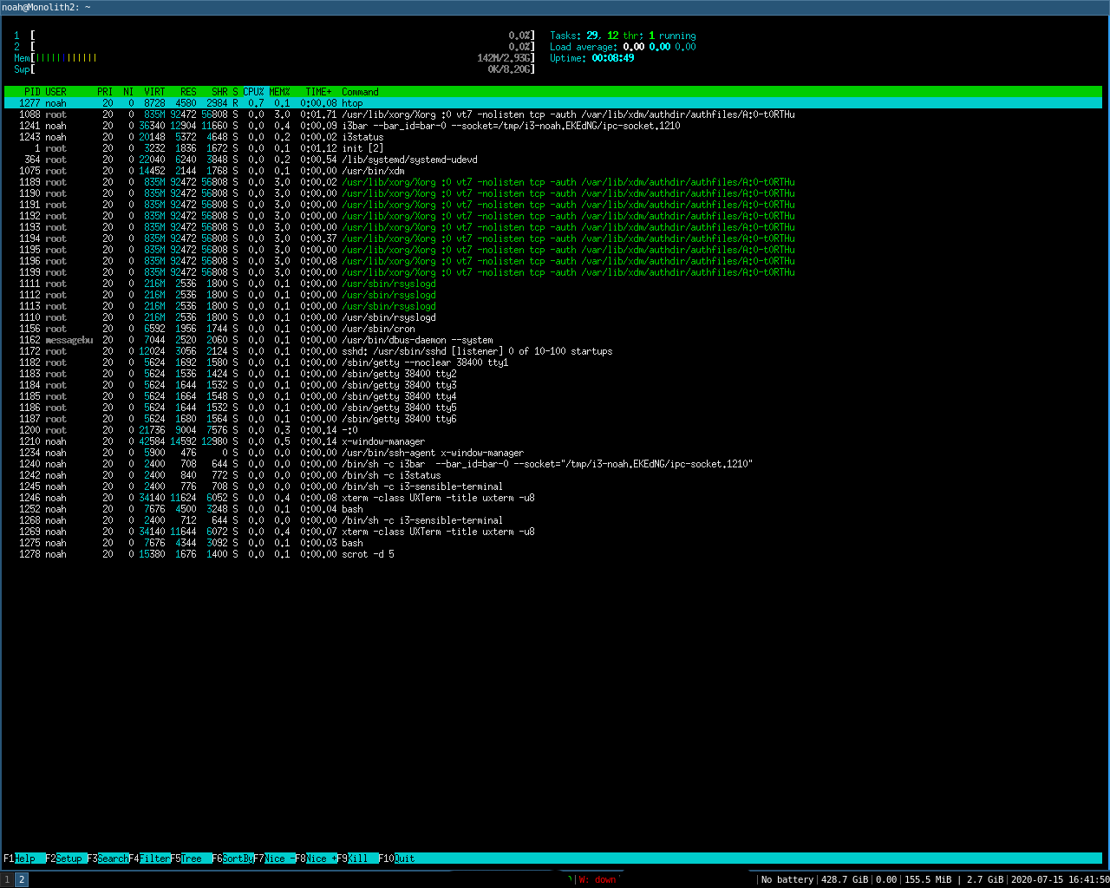Click the 'No battery' status entry
The height and width of the screenshot is (888, 1110).
[x=787, y=879]
